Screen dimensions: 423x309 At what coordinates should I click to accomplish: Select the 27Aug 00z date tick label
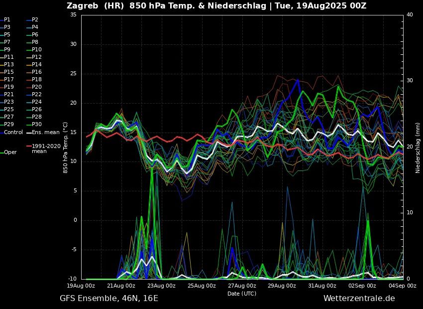[x=242, y=286]
